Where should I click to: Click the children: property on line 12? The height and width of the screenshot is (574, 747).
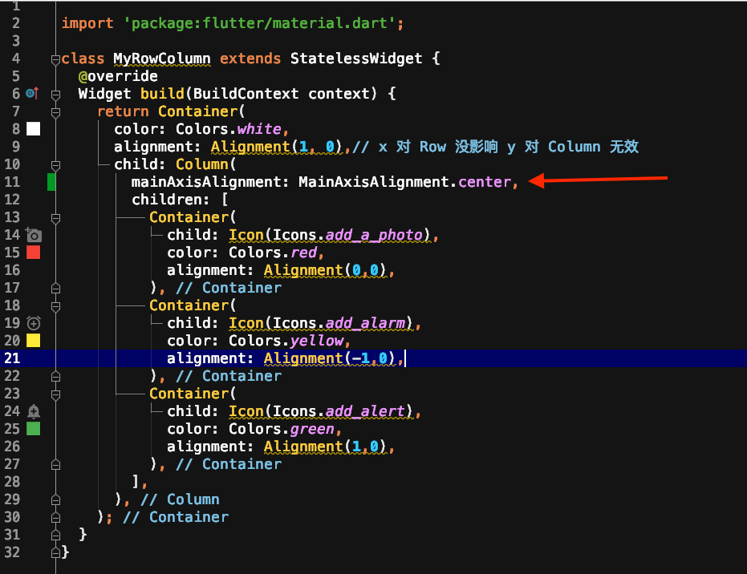coord(170,200)
